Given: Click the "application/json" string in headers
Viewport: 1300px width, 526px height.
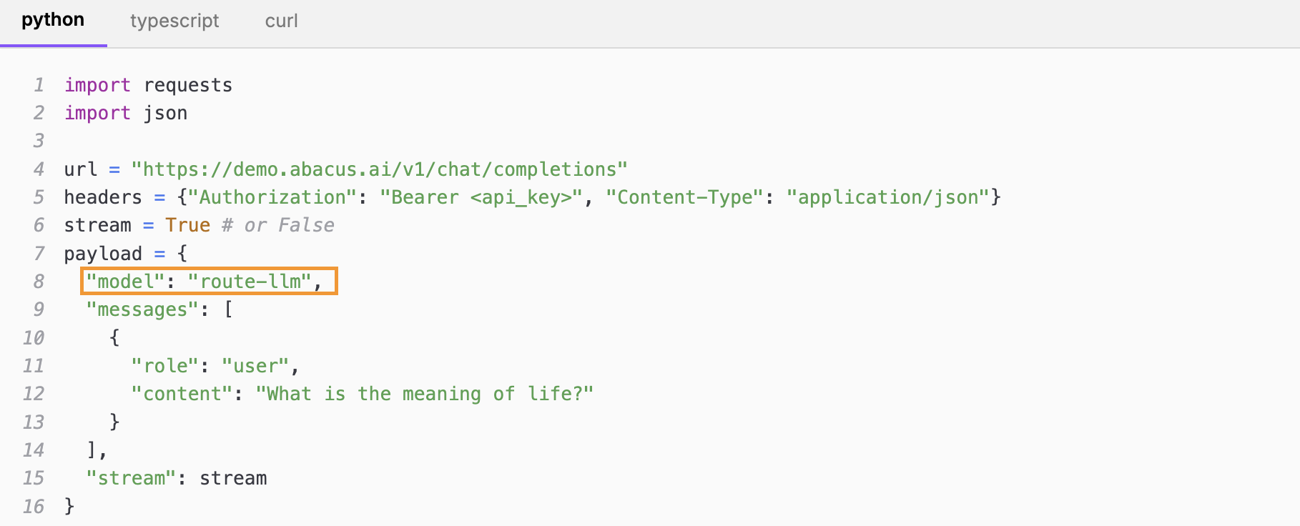Looking at the screenshot, I should (888, 198).
